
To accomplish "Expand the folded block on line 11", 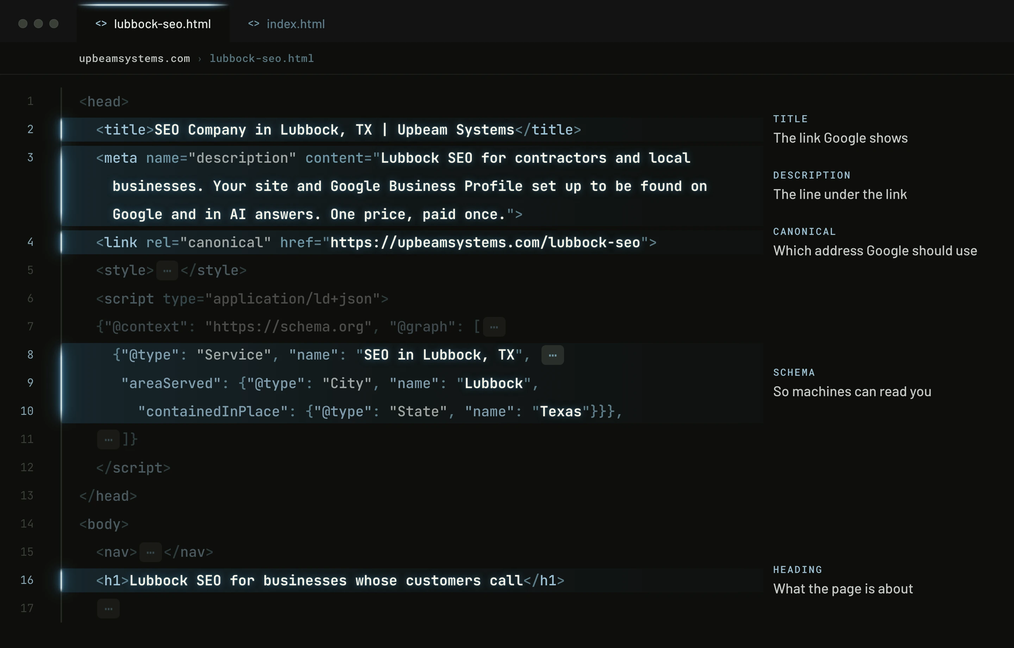I will coord(108,440).
